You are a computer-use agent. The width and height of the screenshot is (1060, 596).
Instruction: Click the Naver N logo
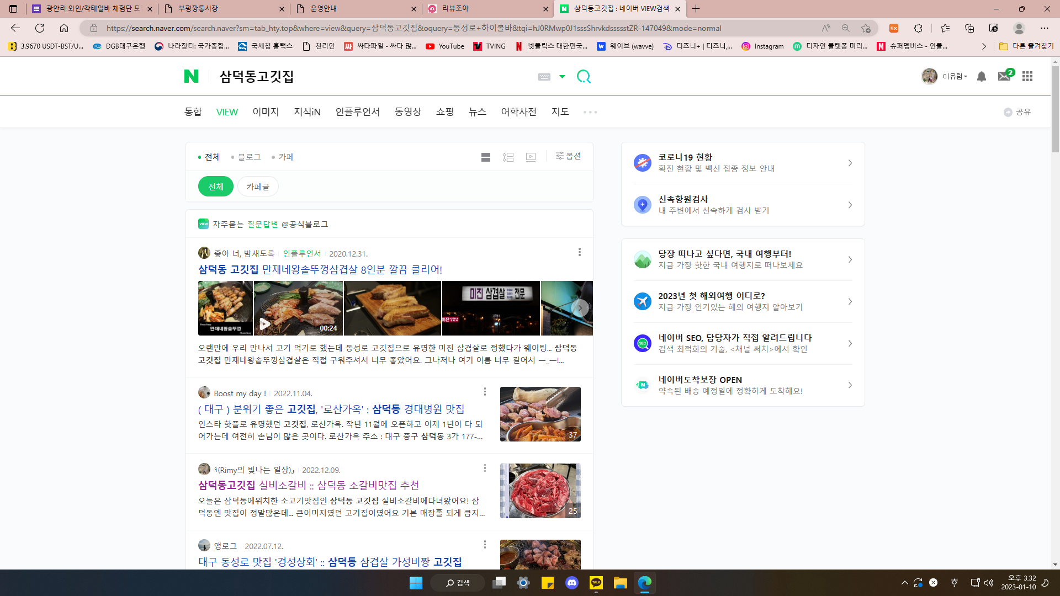click(191, 76)
